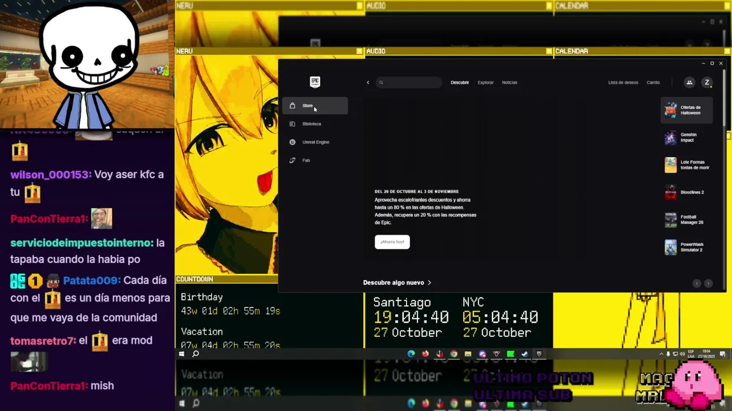Image resolution: width=732 pixels, height=411 pixels.
Task: Click the Epic Games logo in launcher
Action: click(315, 82)
